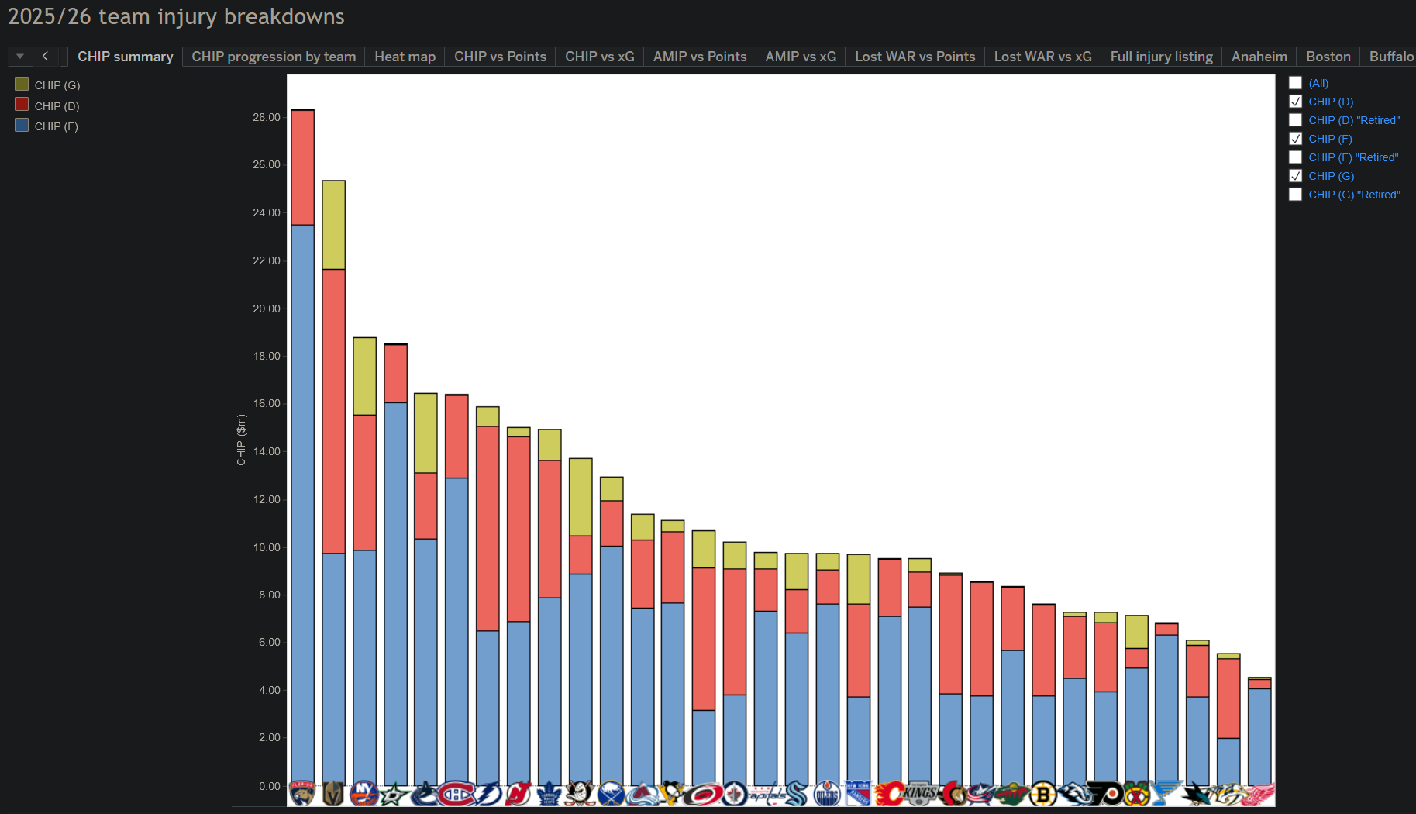1416x814 pixels.
Task: Enable the CHIP (F) "Retired" checkbox
Action: [1295, 157]
